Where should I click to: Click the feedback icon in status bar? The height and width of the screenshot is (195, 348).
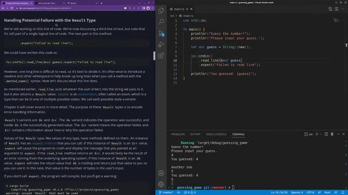(336, 192)
